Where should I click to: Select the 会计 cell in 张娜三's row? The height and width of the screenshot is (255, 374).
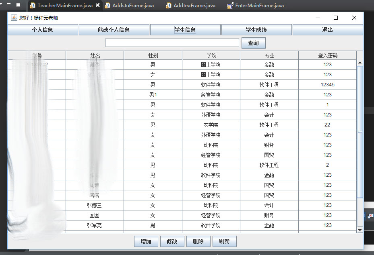pos(269,205)
